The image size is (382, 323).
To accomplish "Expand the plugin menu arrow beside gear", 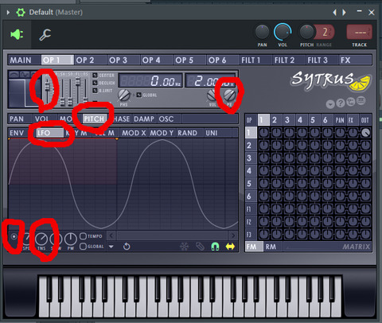I will (x=8, y=12).
